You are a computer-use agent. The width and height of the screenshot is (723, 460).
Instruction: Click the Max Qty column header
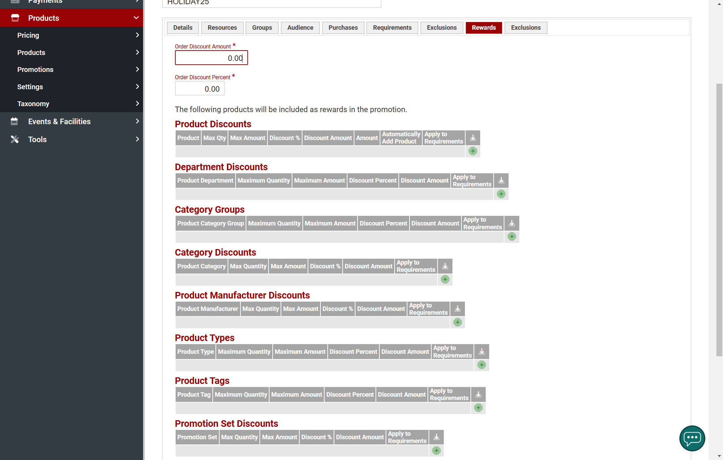214,138
